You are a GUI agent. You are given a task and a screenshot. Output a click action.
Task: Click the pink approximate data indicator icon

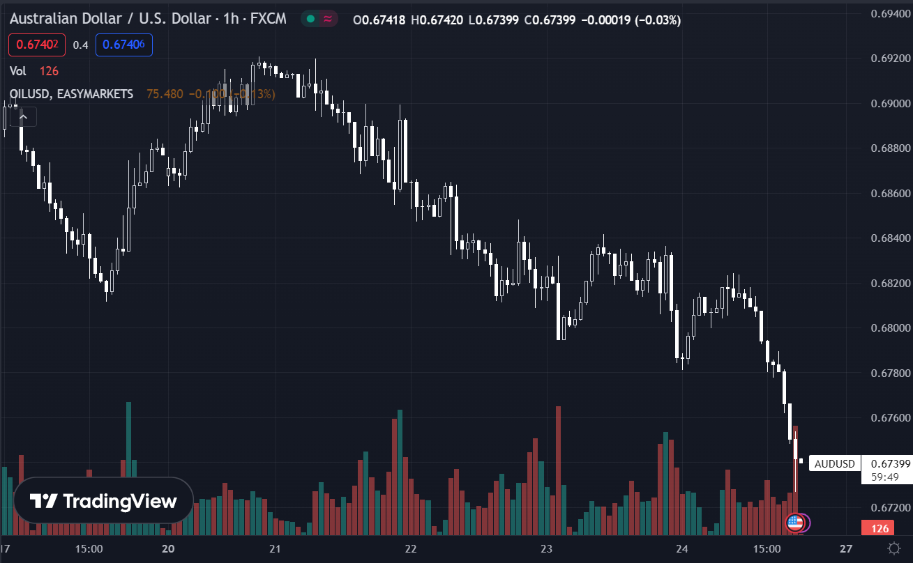326,20
